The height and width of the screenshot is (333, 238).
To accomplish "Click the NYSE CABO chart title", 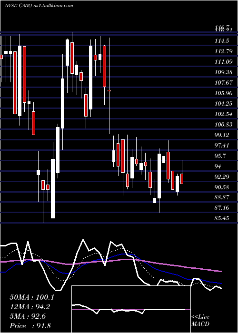I will (39, 6).
